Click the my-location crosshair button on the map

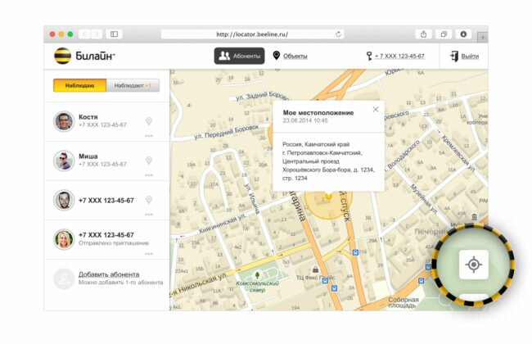[x=474, y=265]
